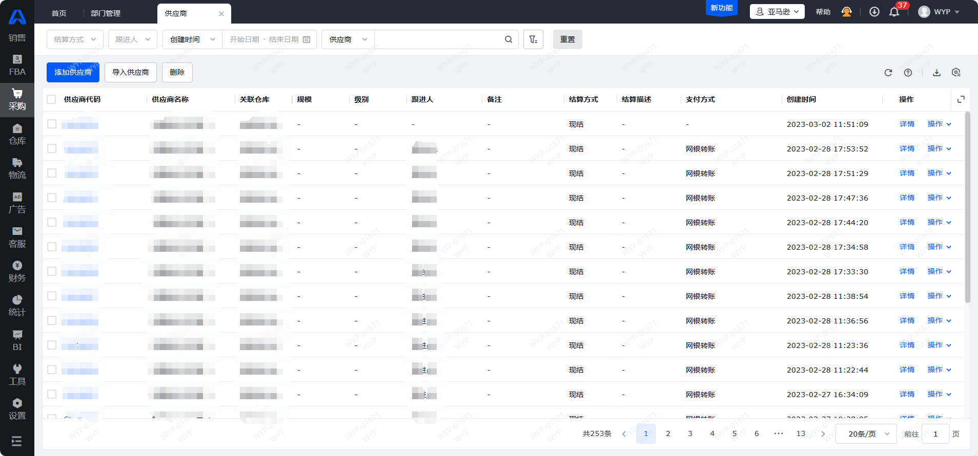The height and width of the screenshot is (456, 978).
Task: Go to page 13 of results
Action: pyautogui.click(x=801, y=434)
